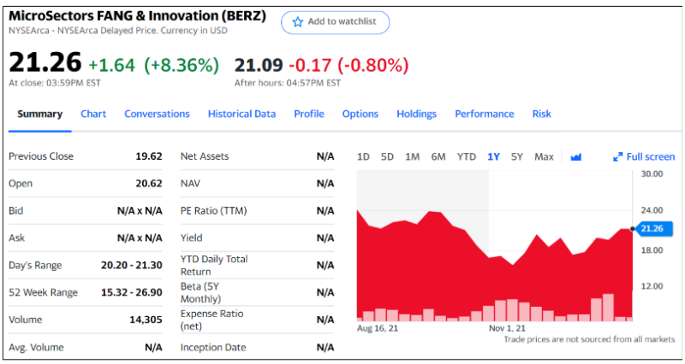Select the Summary tab
Viewport: 685px width, 364px height.
(x=40, y=114)
